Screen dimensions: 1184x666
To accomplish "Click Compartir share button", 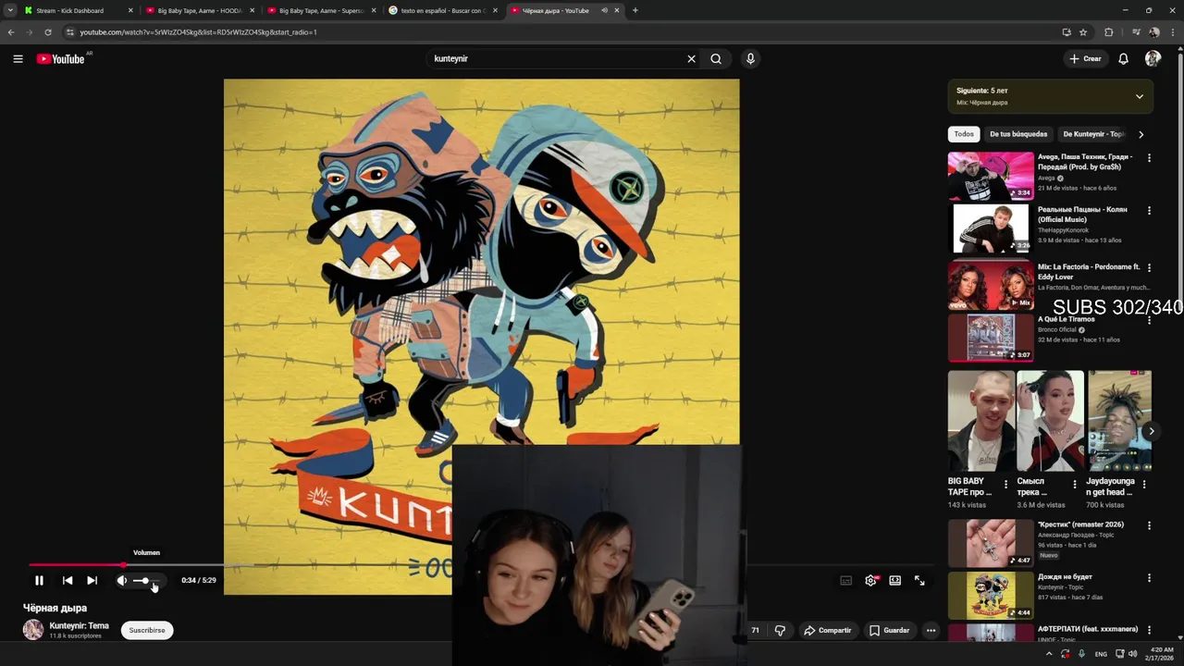I will tap(828, 630).
